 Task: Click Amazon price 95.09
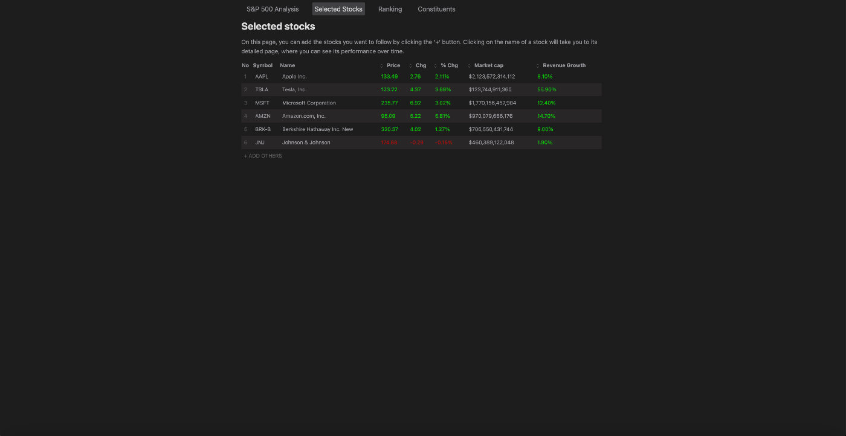(x=388, y=117)
